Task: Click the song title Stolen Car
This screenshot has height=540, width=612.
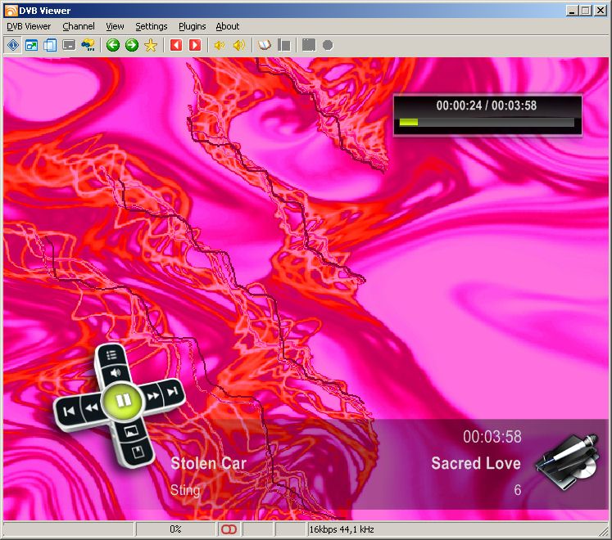Action: tap(208, 463)
